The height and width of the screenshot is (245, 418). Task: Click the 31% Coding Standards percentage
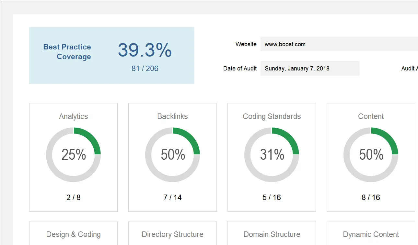272,155
